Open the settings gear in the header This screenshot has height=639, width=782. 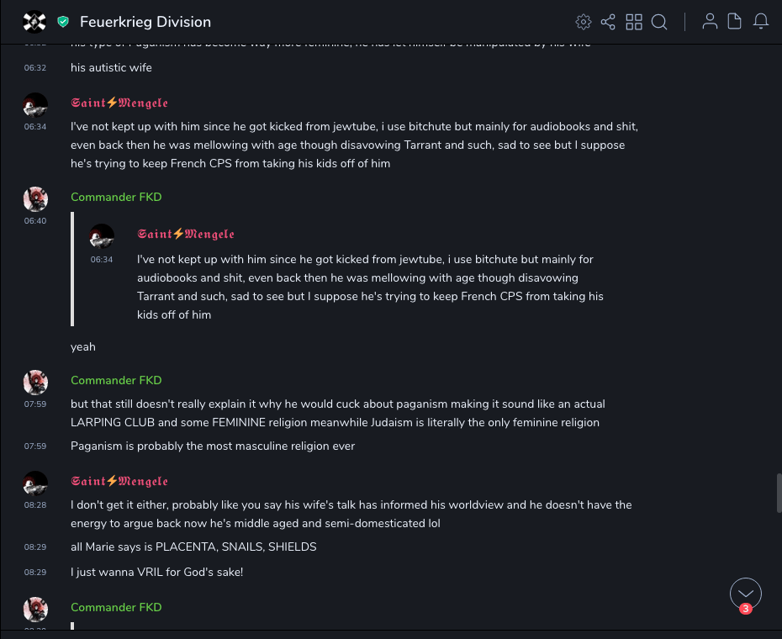pos(583,22)
